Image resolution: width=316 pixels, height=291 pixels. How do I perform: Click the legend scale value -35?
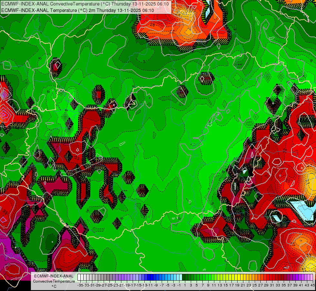80,285
